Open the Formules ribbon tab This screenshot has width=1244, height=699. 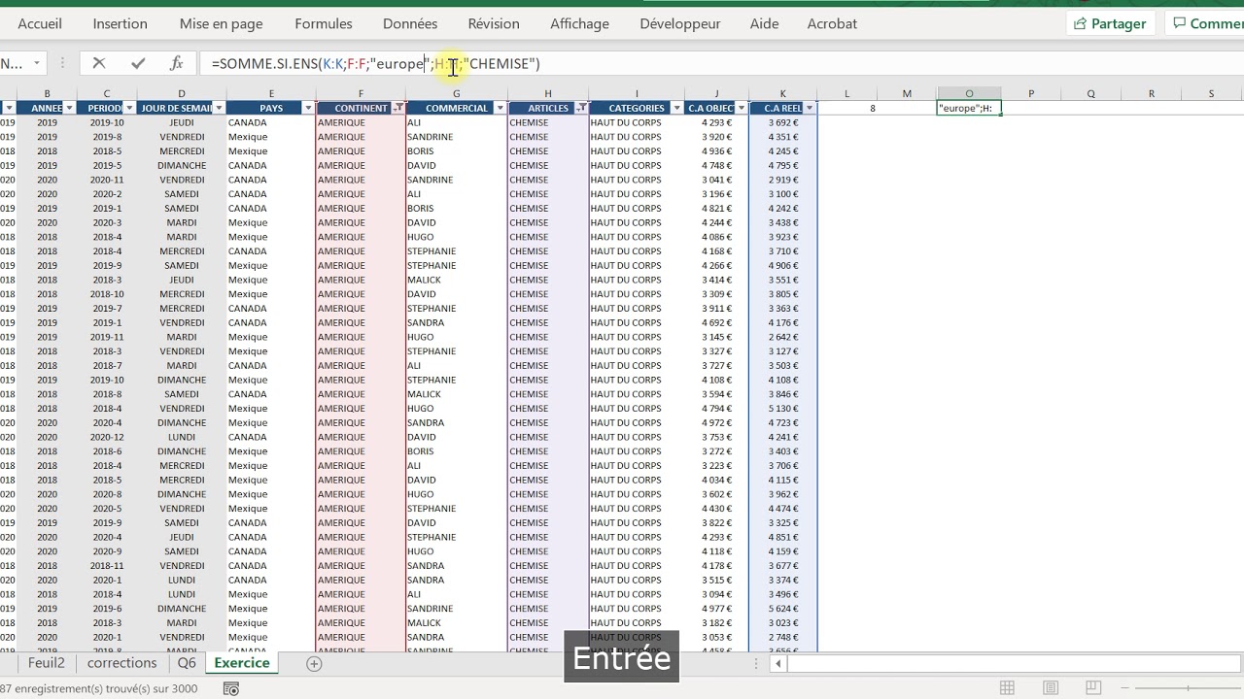click(324, 23)
